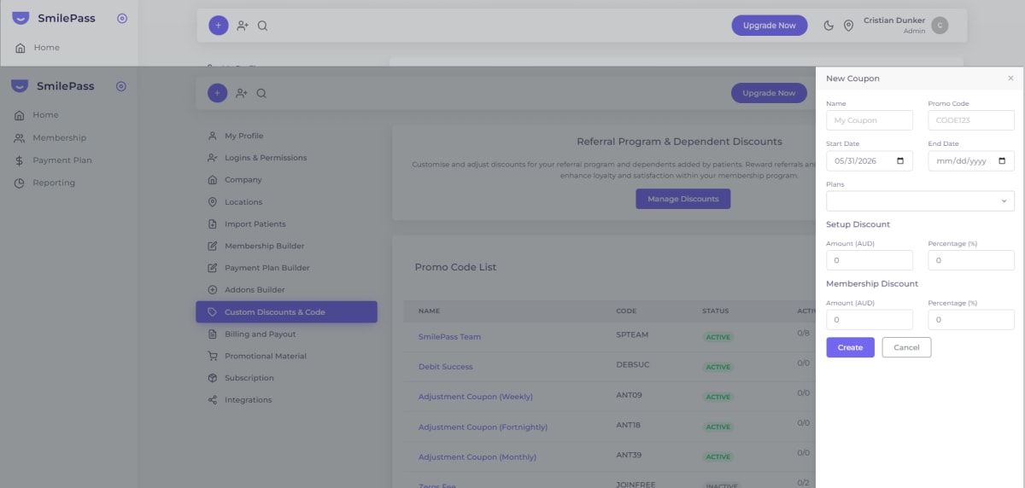Image resolution: width=1025 pixels, height=488 pixels.
Task: Open the SmilePass Team promo link
Action: (x=449, y=337)
